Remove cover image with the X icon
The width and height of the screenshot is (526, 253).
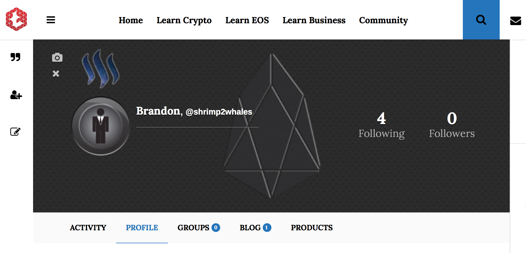click(x=56, y=74)
